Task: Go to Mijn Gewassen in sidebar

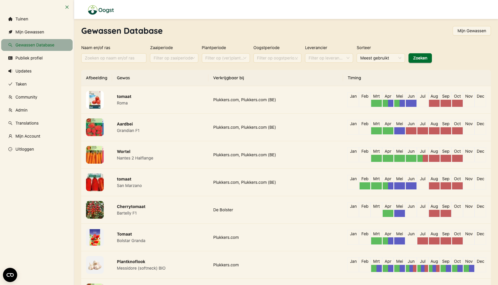Action: [x=37, y=32]
